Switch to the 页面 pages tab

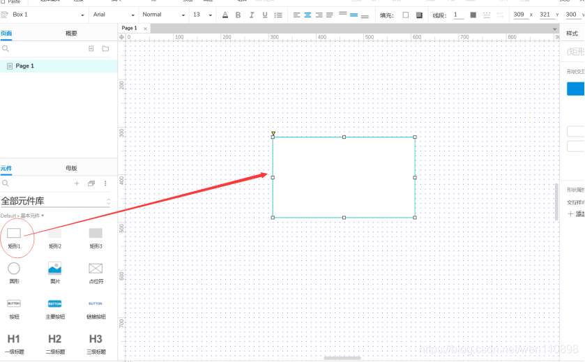[6, 33]
